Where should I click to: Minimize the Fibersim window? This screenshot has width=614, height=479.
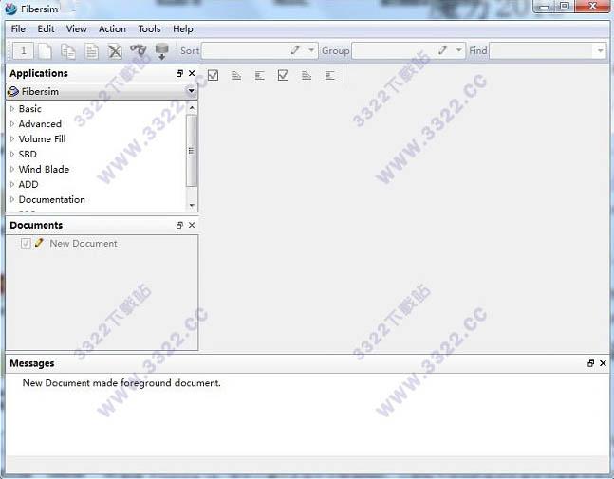545,7
